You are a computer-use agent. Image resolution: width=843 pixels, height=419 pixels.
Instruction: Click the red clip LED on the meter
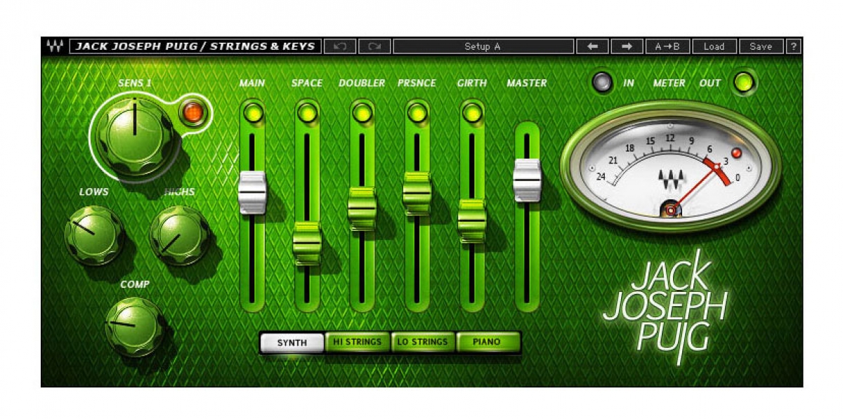coord(736,153)
